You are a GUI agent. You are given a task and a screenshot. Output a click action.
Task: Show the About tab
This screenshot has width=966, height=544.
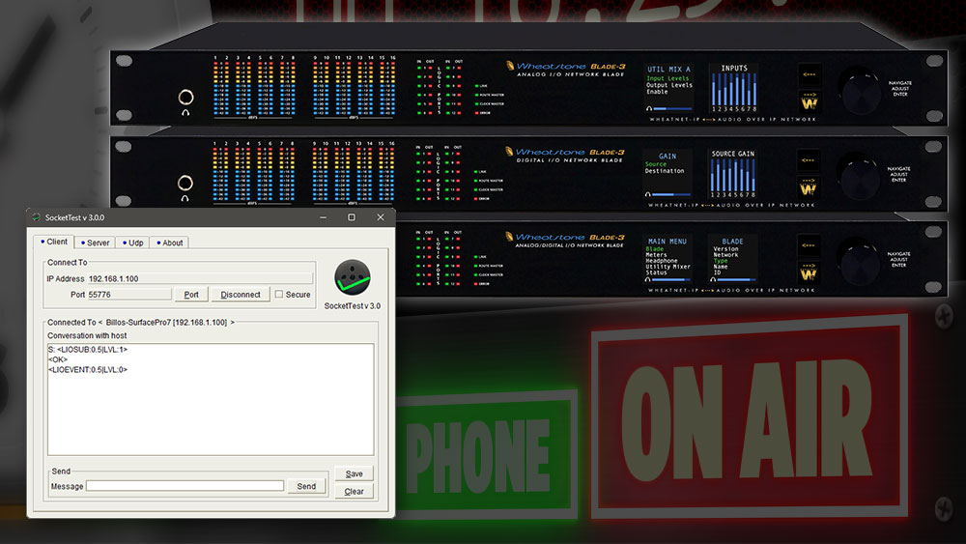(x=169, y=243)
